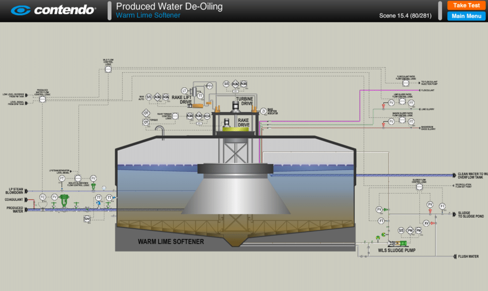This screenshot has width=488, height=291.
Task: Click the FV above the blowdown green valve
Action: click(x=93, y=178)
